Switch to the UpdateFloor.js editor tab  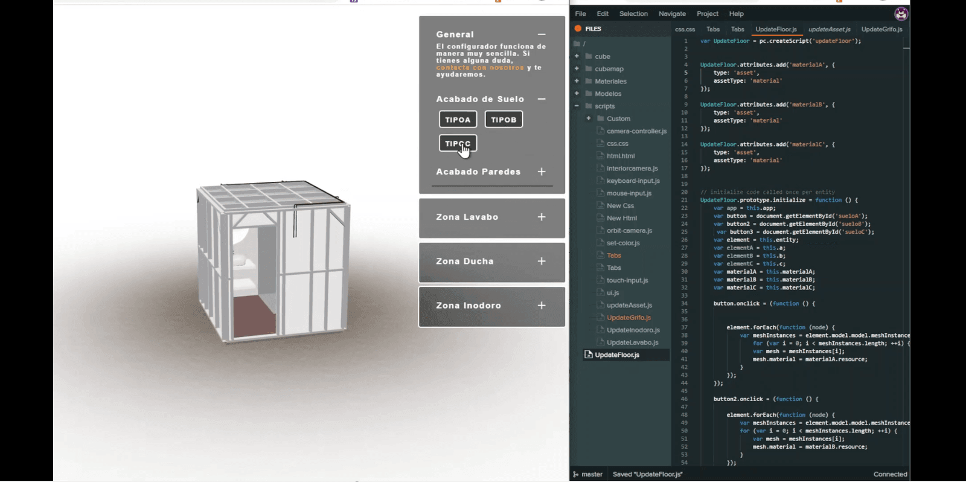click(776, 29)
